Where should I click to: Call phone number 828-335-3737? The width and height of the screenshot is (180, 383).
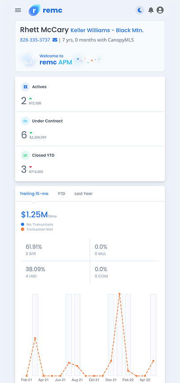35,40
